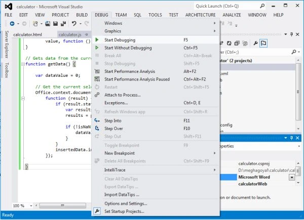Click the editor horizontal scrollbar thumb
This screenshot has width=304, height=220.
[x=63, y=205]
